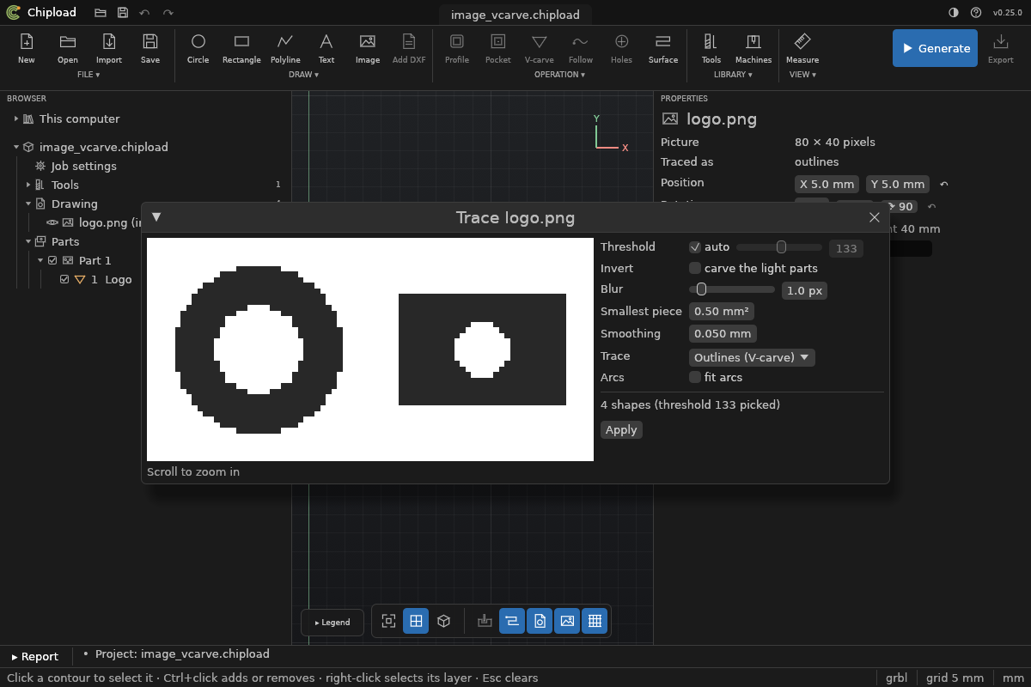This screenshot has height=687, width=1031.
Task: Click the folder icon in title bar
Action: coord(101,13)
